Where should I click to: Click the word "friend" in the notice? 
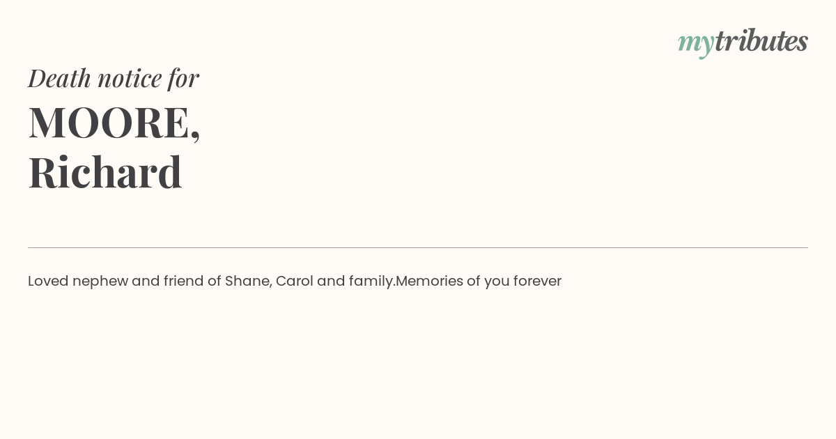tap(183, 281)
